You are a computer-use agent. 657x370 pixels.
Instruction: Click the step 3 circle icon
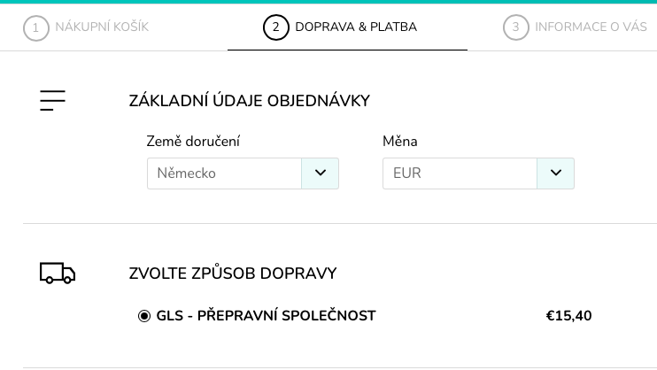515,27
